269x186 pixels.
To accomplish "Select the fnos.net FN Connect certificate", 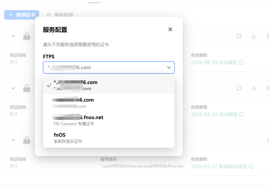I will pos(109,120).
